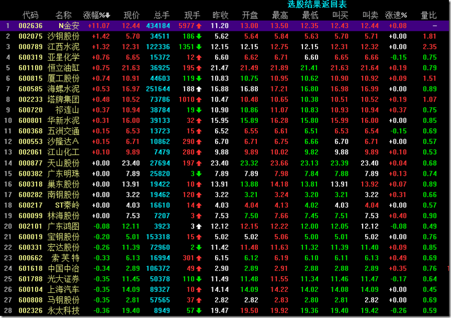Click the 代码 column header
This screenshot has width=451, height=318.
pos(30,15)
